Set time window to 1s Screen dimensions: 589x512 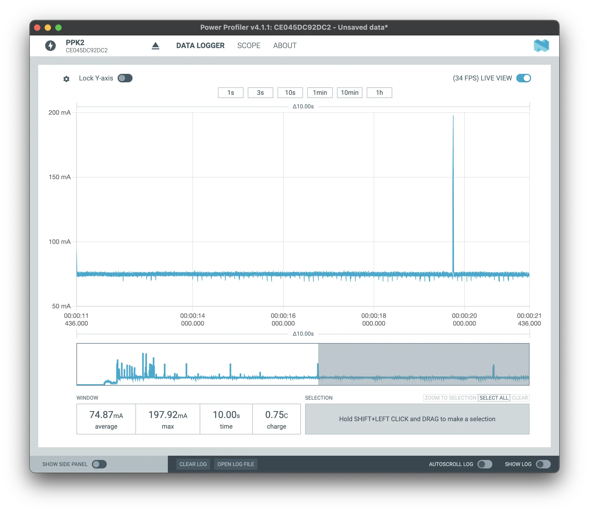point(231,93)
